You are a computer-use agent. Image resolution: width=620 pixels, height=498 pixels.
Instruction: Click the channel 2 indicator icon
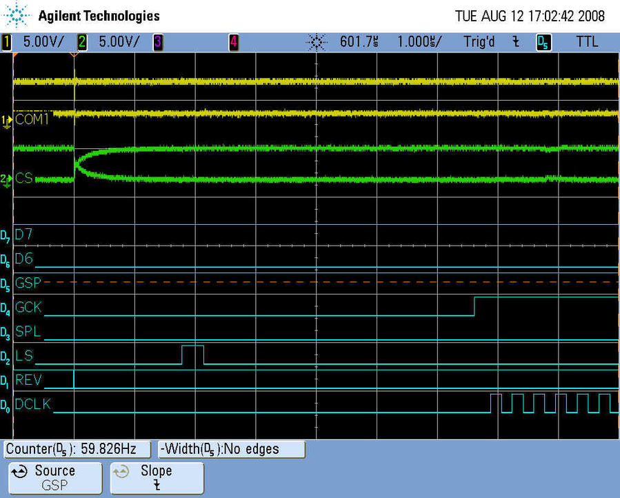(x=82, y=42)
